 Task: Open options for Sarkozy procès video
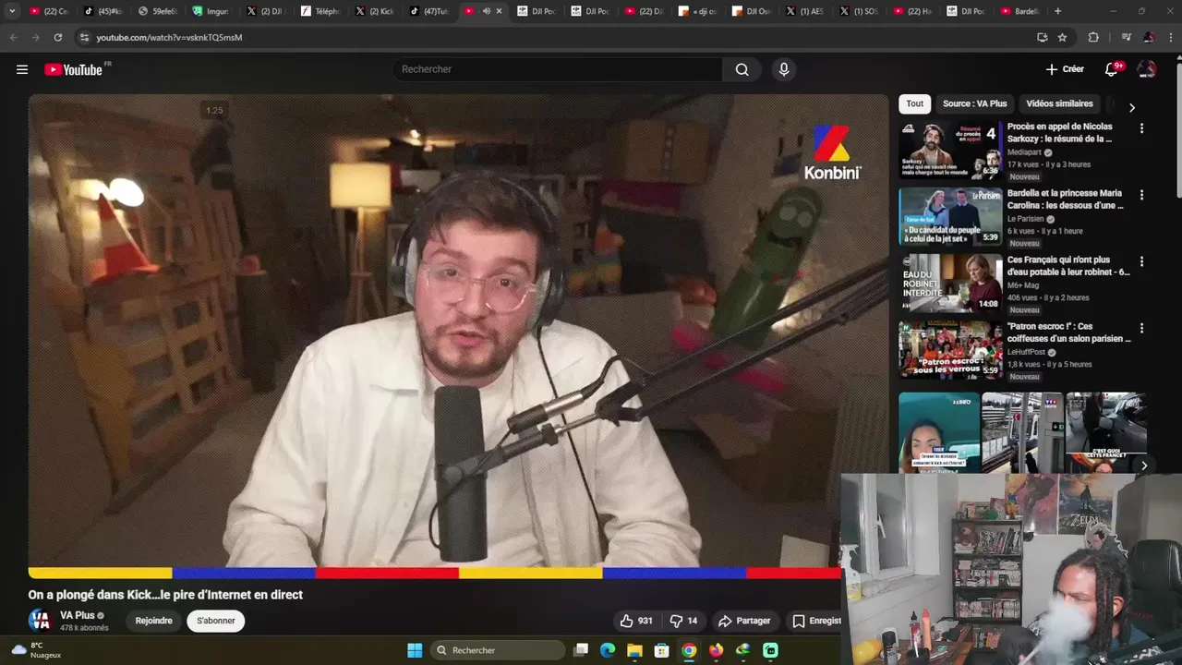pyautogui.click(x=1141, y=128)
